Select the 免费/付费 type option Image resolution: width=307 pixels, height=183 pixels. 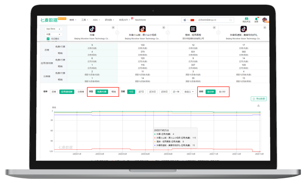tap(102, 92)
